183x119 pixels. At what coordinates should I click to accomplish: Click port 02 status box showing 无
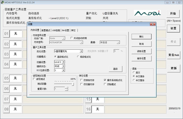(16, 44)
